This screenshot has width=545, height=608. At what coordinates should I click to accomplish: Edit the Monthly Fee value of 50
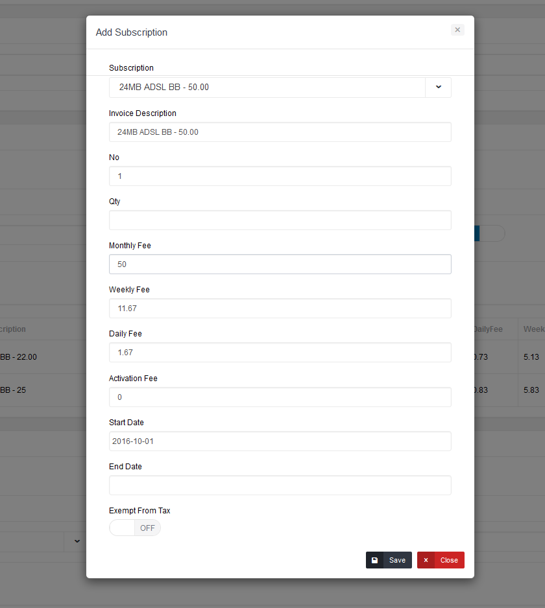[x=280, y=264]
